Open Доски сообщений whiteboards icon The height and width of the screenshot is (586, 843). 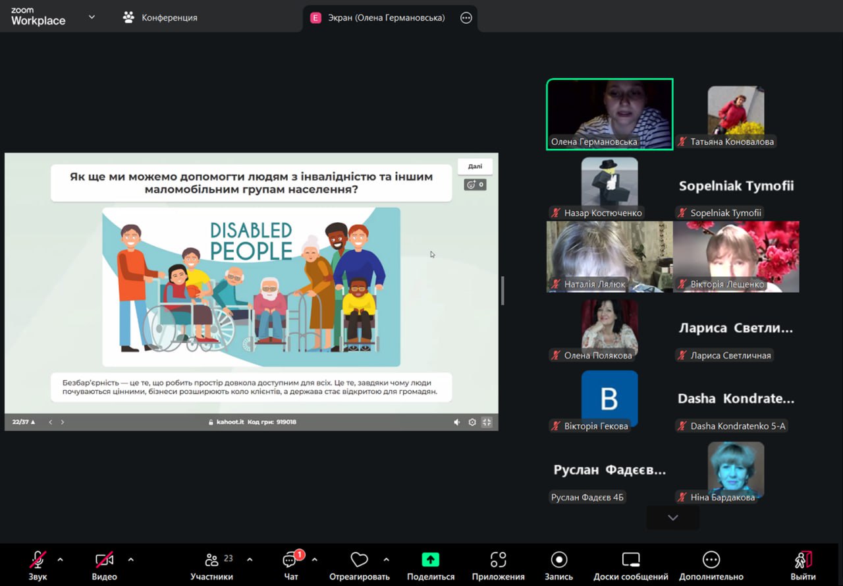coord(630,560)
